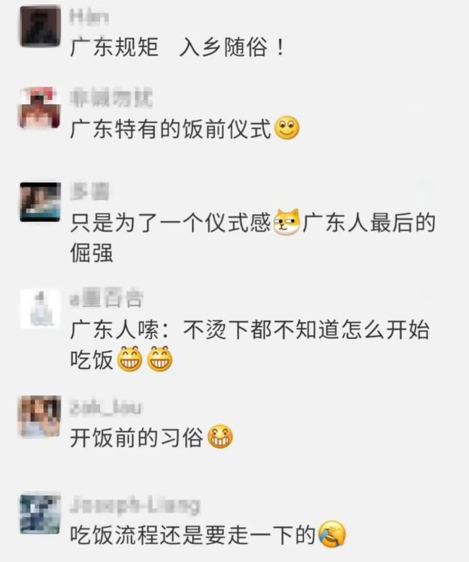The width and height of the screenshot is (469, 562).
Task: Tap the smiley emoji after 饭前仪式
Action: 286,128
